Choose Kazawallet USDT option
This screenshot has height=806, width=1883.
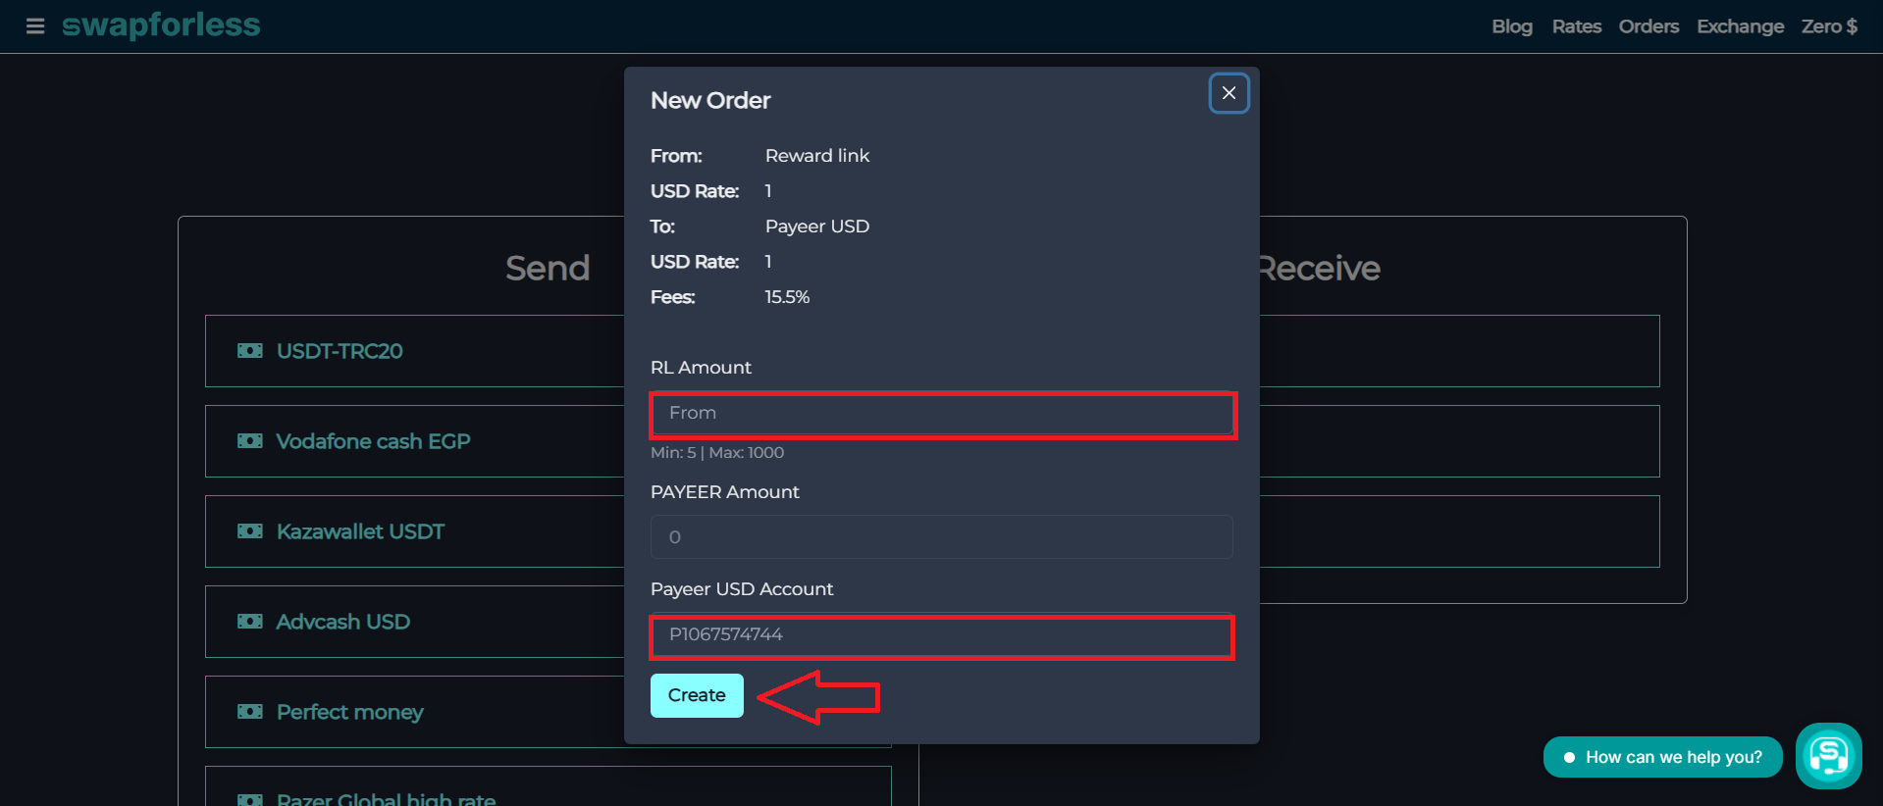[414, 531]
